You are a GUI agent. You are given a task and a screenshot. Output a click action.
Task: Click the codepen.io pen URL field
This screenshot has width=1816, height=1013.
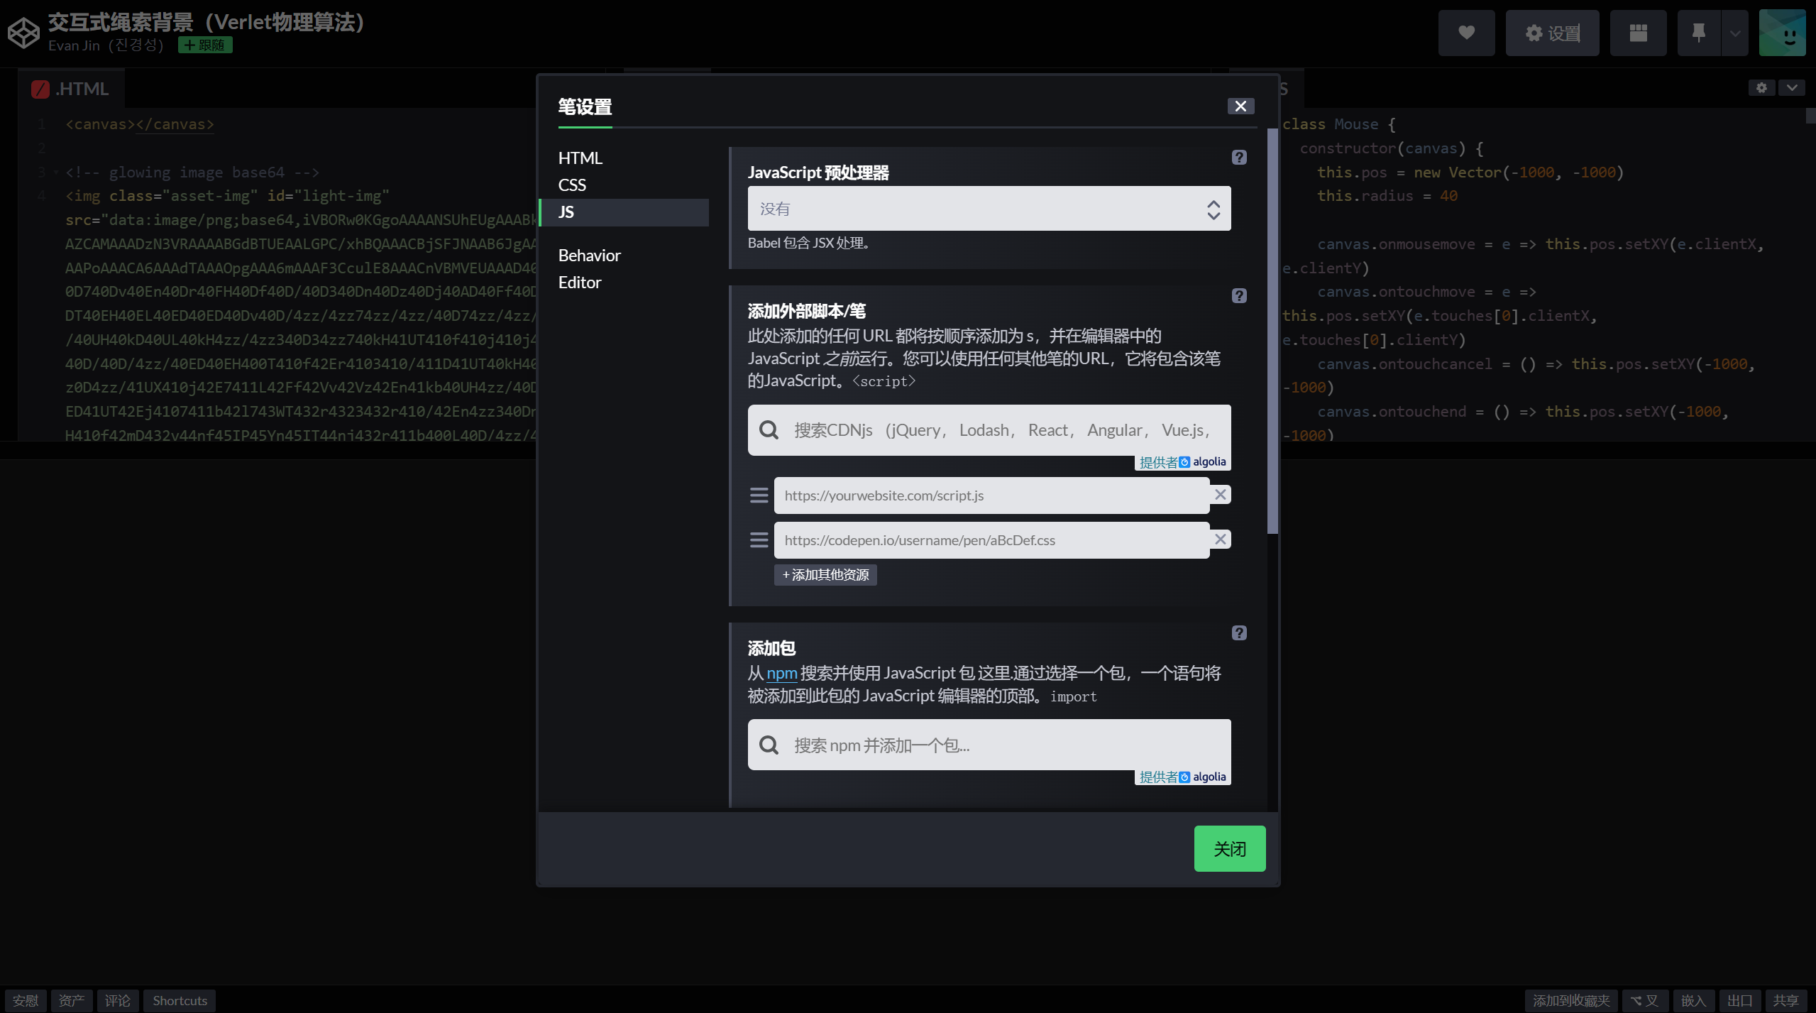(x=991, y=540)
